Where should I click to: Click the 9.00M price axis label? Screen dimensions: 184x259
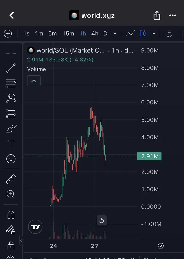tap(150, 50)
